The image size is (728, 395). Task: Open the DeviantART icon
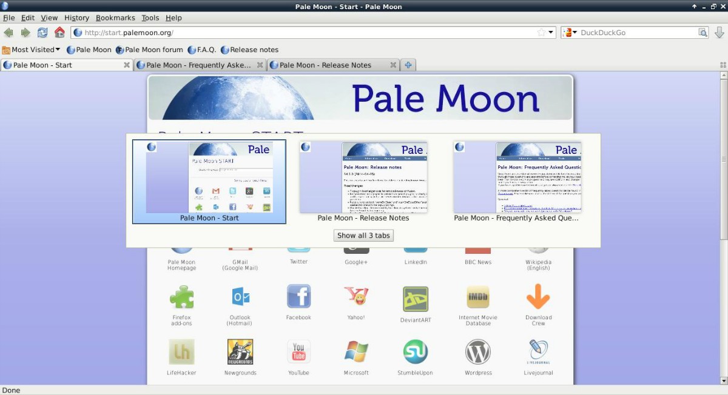tap(416, 299)
